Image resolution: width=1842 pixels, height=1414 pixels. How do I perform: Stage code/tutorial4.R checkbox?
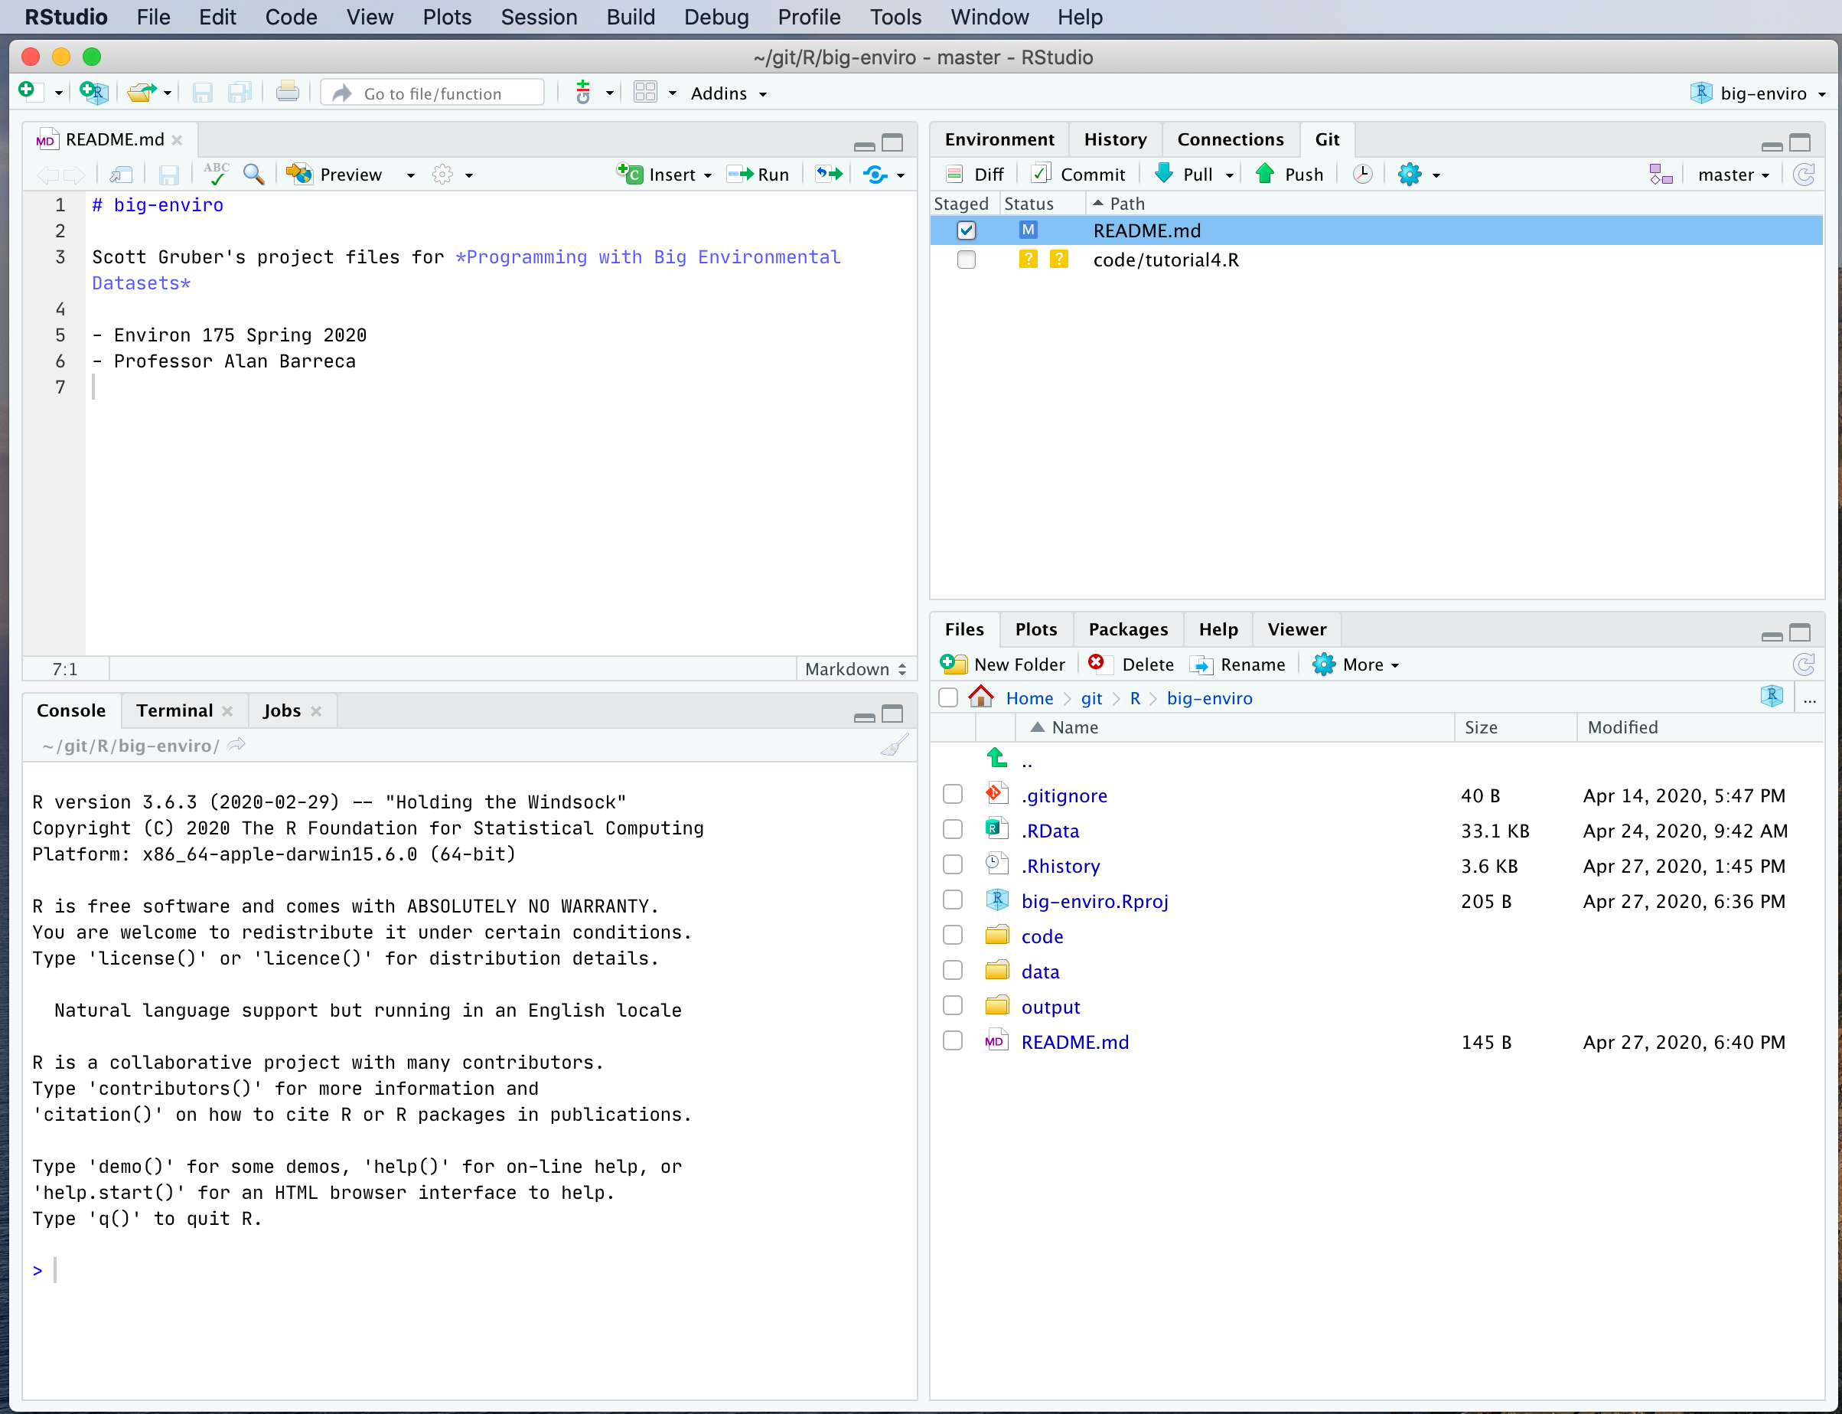966,260
